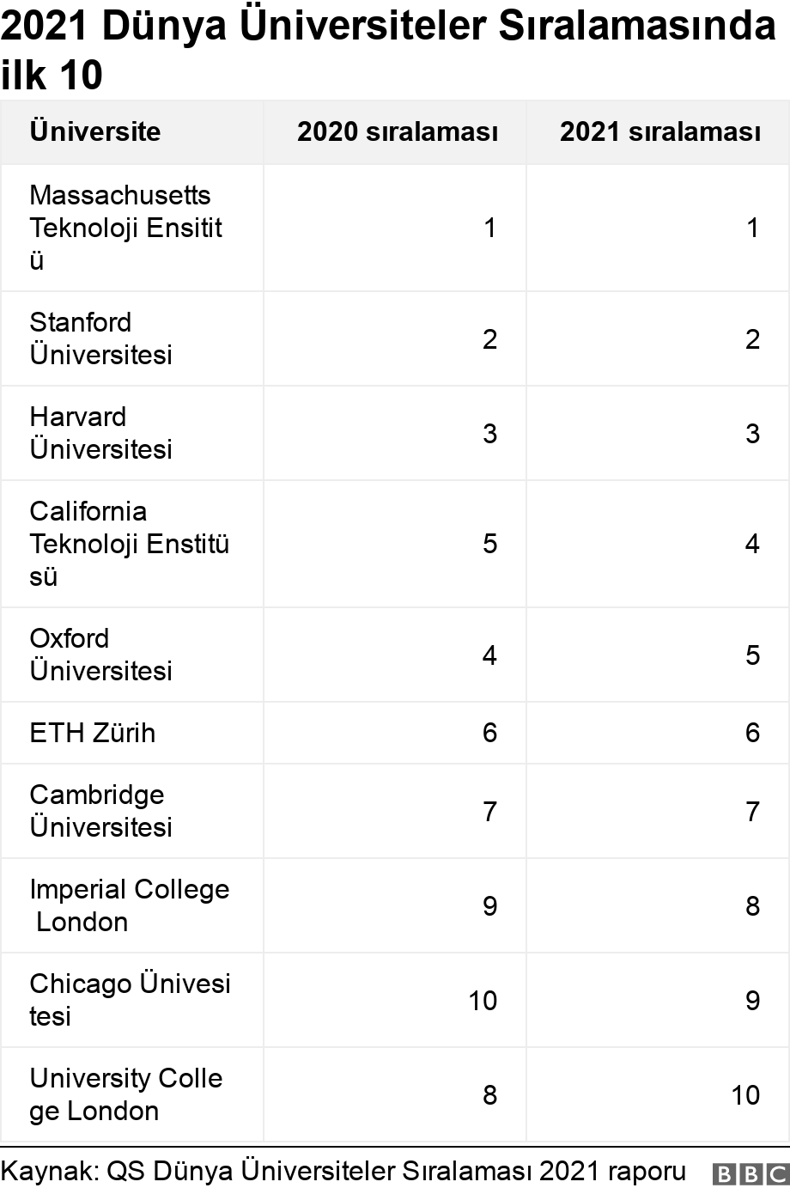
Task: Select the ETH Zürih cell
Action: [93, 733]
